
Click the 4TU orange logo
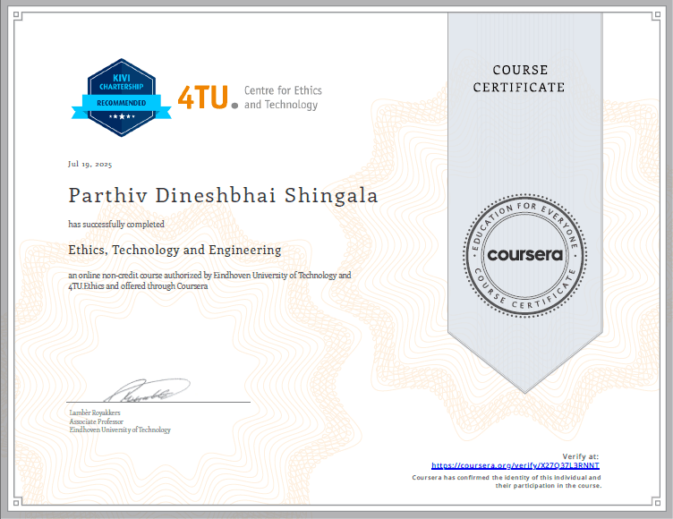click(x=208, y=98)
